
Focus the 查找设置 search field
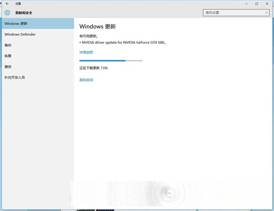pyautogui.click(x=233, y=13)
